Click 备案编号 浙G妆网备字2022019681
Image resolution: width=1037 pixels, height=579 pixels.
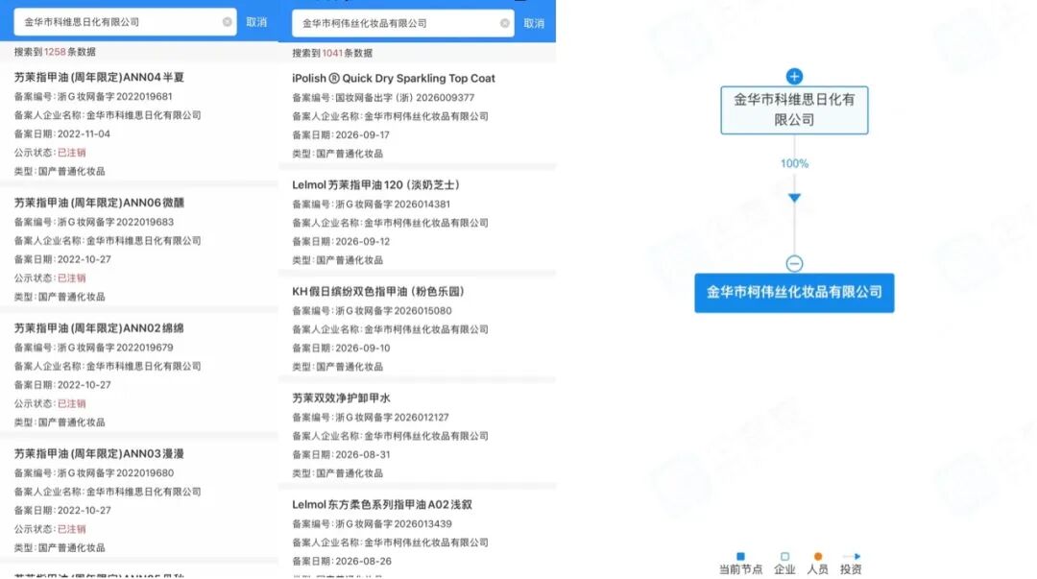click(x=93, y=97)
